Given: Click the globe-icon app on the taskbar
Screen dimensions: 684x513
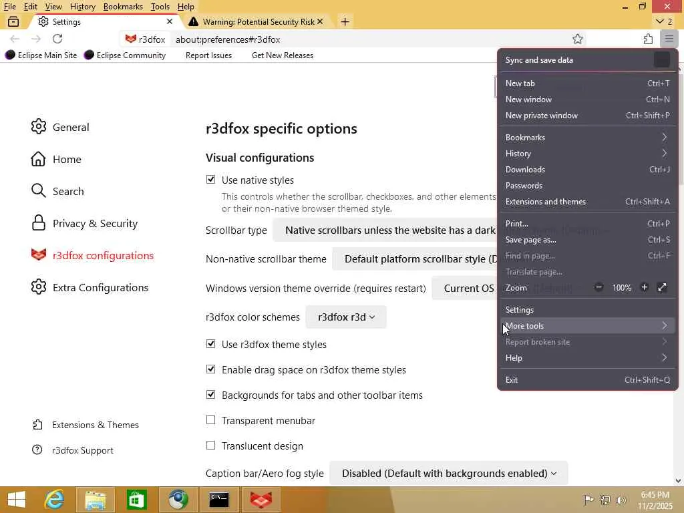Looking at the screenshot, I should (x=178, y=500).
